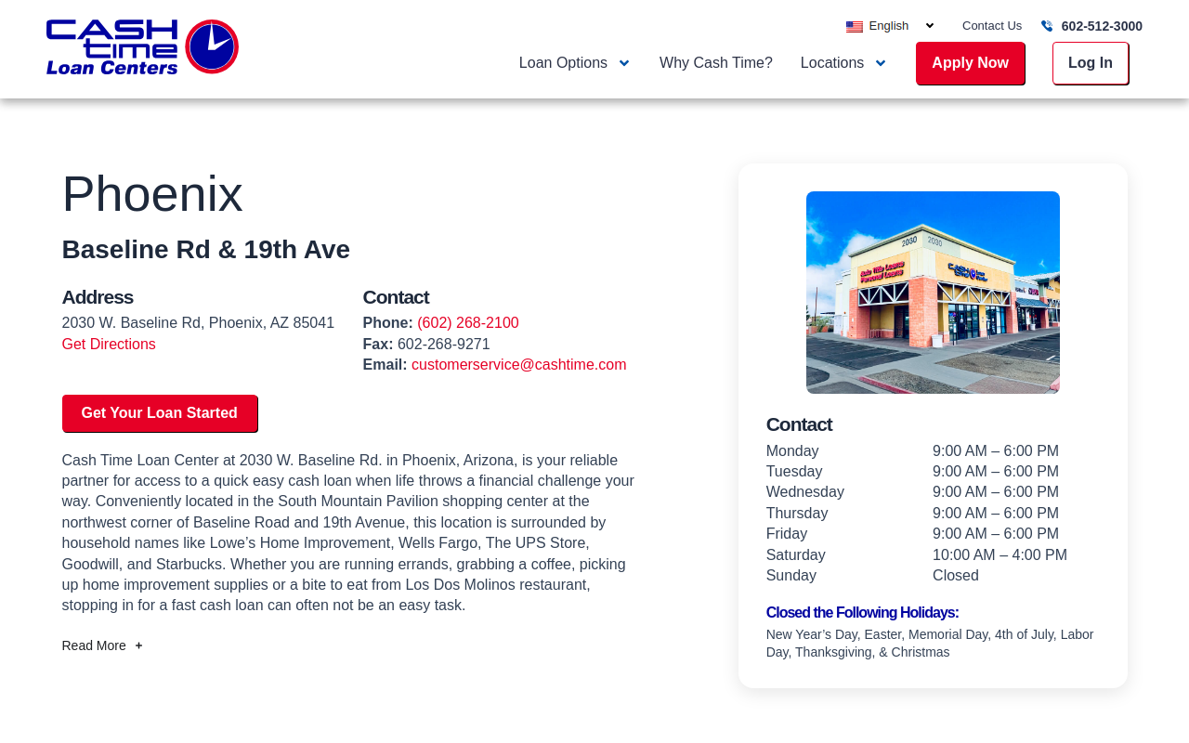1189x743 pixels.
Task: Click the chevron next to Locations
Action: pyautogui.click(x=881, y=63)
